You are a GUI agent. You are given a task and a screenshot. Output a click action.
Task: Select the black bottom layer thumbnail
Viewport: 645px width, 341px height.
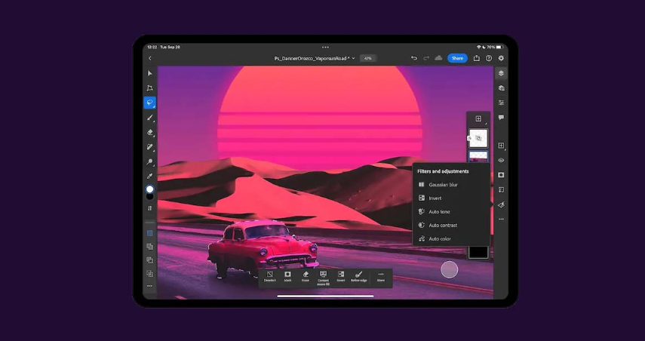pos(478,252)
